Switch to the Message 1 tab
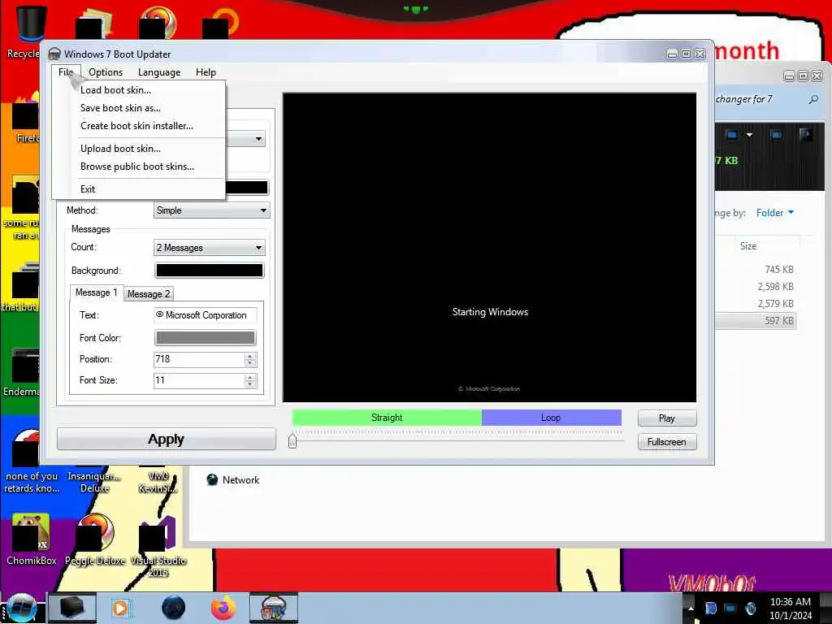The image size is (832, 624). pyautogui.click(x=96, y=292)
